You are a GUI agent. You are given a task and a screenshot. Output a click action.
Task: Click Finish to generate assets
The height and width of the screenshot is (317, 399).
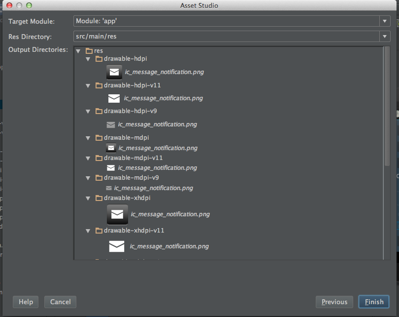pos(374,302)
